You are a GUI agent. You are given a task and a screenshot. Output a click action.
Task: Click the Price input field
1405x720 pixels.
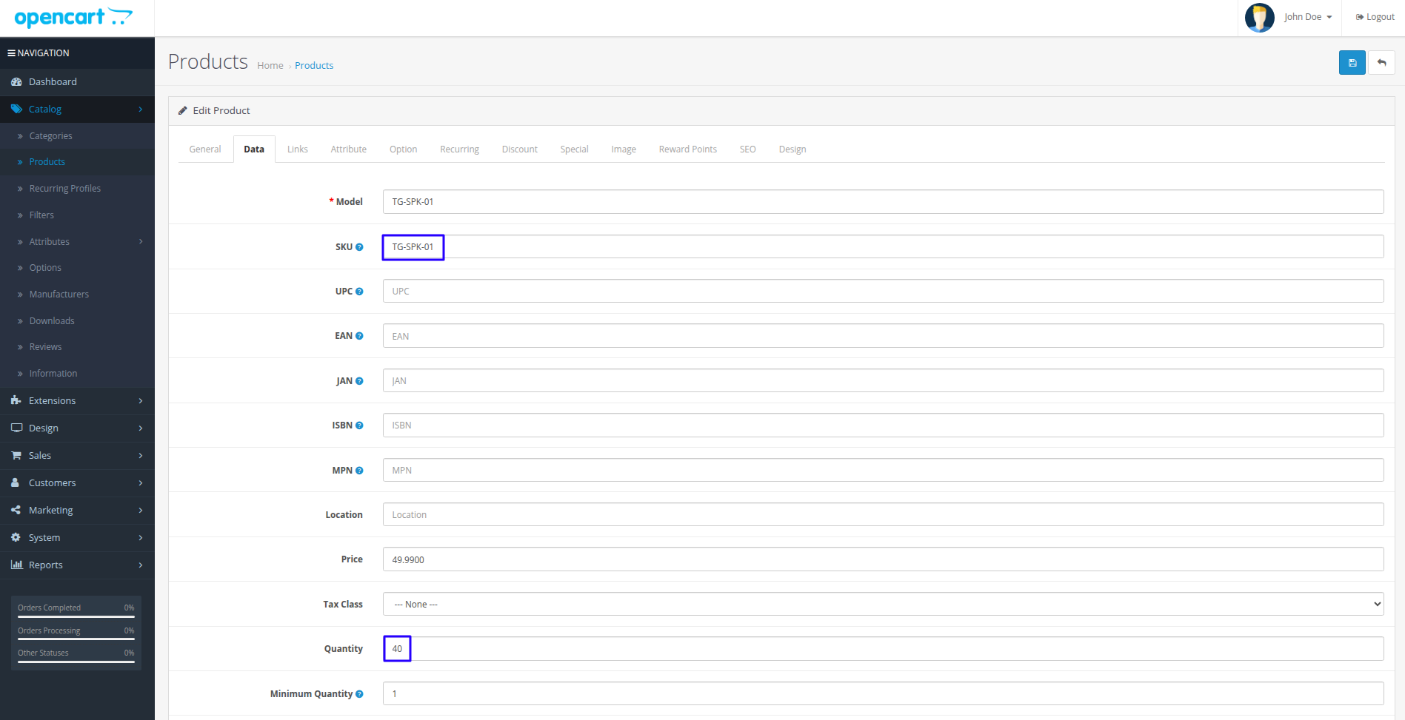tap(883, 559)
